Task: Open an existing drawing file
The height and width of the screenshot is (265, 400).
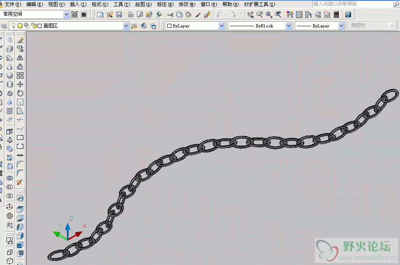Action: [x=110, y=15]
